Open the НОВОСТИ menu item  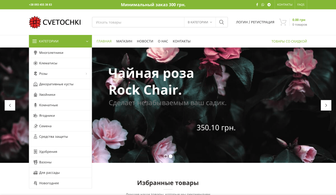(145, 41)
